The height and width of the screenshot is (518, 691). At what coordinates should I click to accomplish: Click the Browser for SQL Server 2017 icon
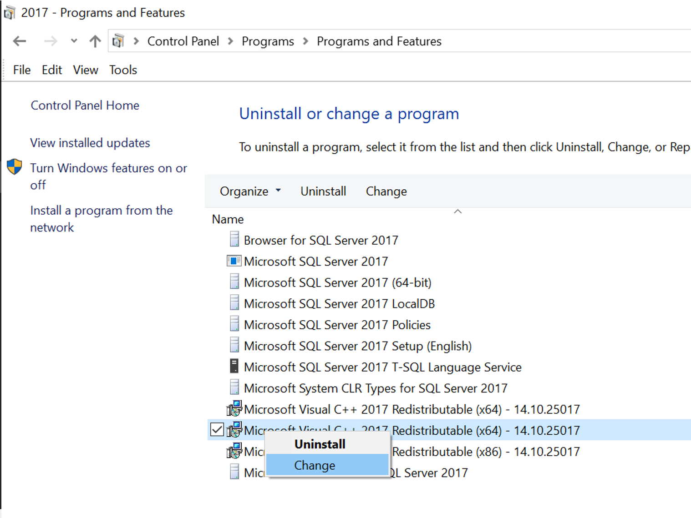coord(234,240)
